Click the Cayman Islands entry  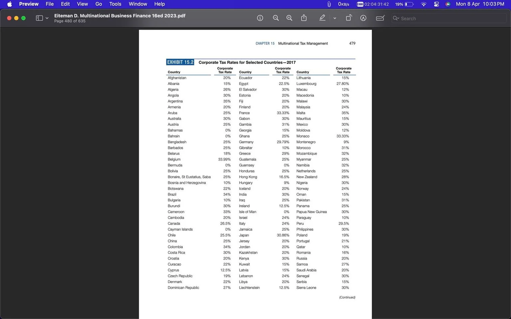pos(180,229)
